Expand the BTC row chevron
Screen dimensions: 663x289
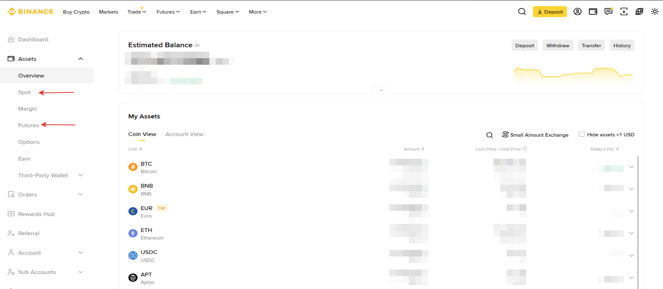click(x=631, y=167)
